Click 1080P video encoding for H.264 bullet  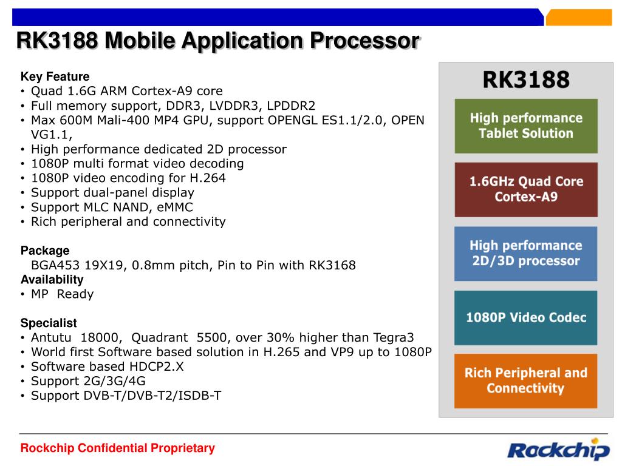point(128,178)
